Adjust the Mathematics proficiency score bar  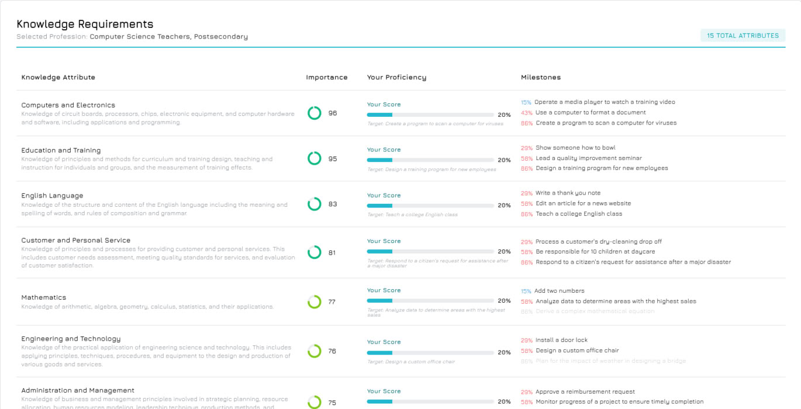pos(430,301)
